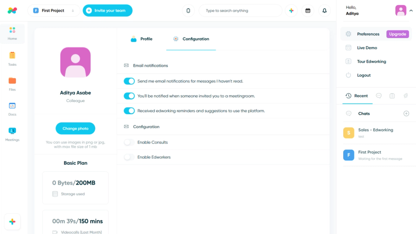Image resolution: width=416 pixels, height=234 pixels.
Task: Focus the search anything field
Action: point(240,10)
